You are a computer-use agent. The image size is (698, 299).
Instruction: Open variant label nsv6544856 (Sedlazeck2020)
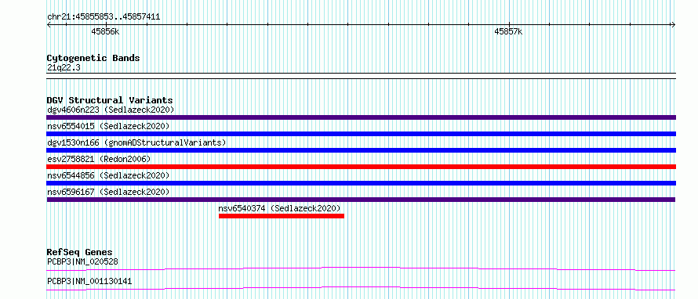pyautogui.click(x=108, y=175)
